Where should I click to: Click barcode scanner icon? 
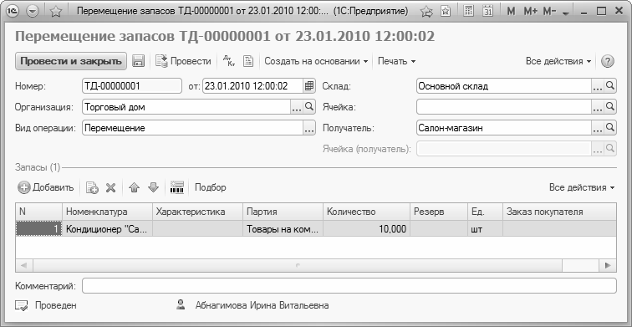pos(177,187)
